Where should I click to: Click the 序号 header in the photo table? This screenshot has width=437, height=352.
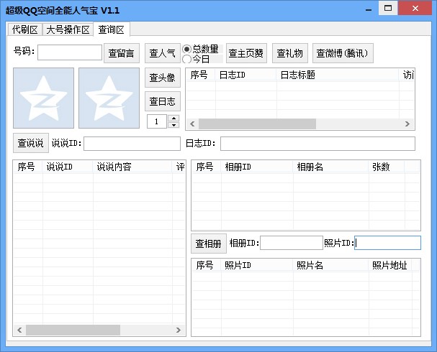[206, 265]
